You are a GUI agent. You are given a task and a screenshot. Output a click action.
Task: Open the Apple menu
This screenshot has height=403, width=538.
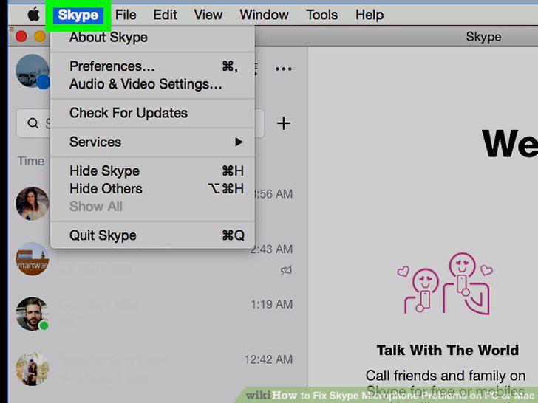[34, 15]
